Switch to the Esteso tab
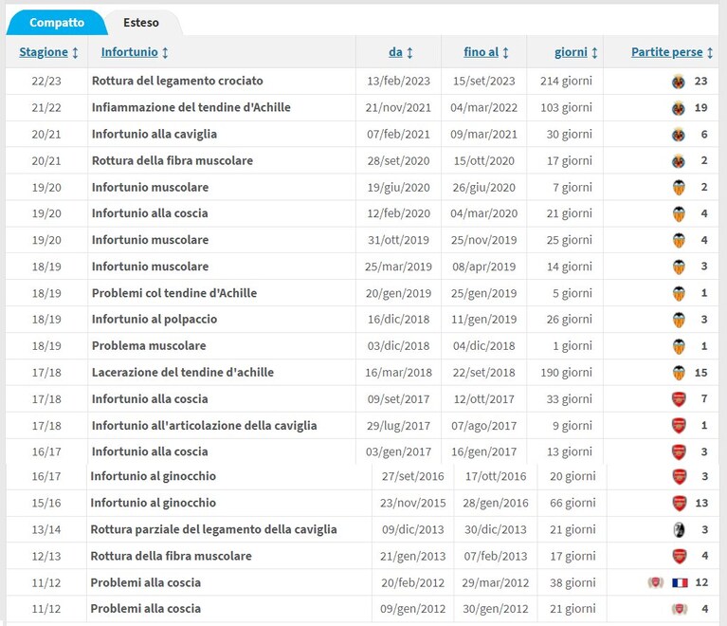The height and width of the screenshot is (626, 727). tap(141, 23)
